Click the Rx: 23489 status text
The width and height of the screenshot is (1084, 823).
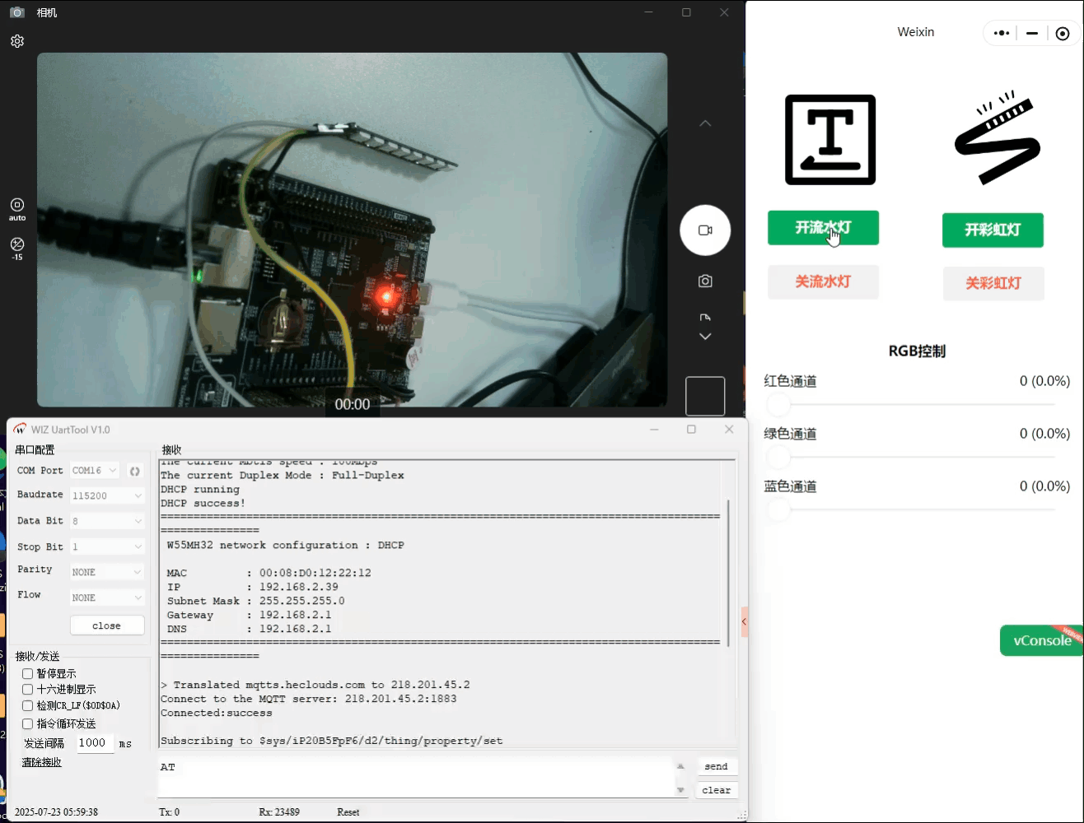tap(279, 812)
